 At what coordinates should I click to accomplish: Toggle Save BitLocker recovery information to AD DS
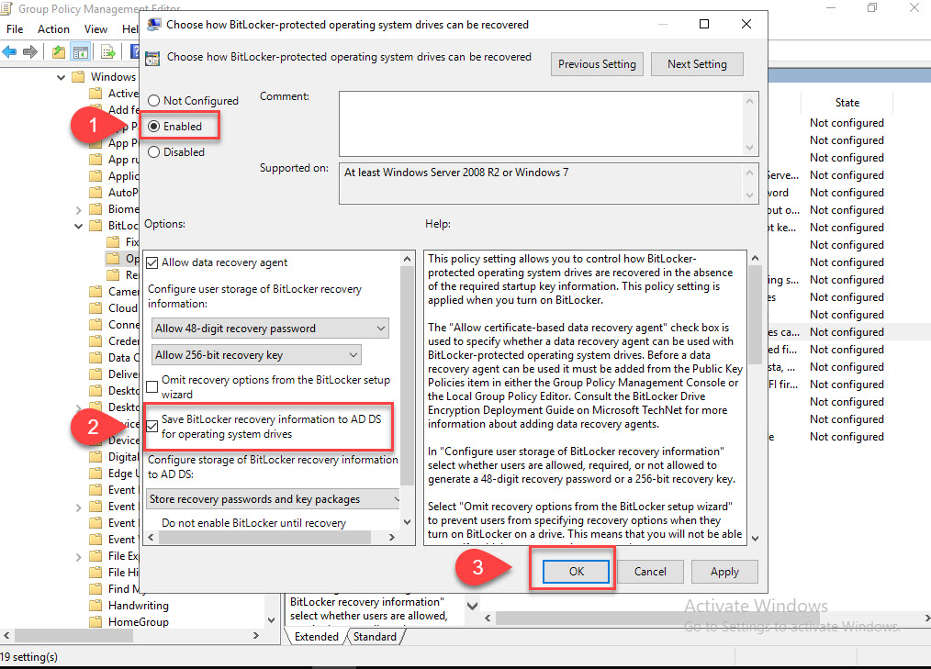(x=152, y=426)
